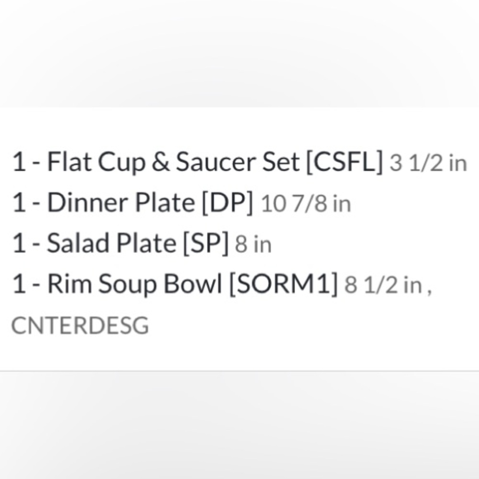Select the [DP] item code

point(228,203)
